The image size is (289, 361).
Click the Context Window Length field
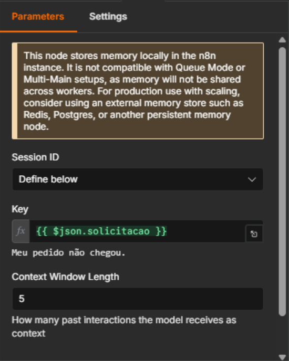pos(138,299)
